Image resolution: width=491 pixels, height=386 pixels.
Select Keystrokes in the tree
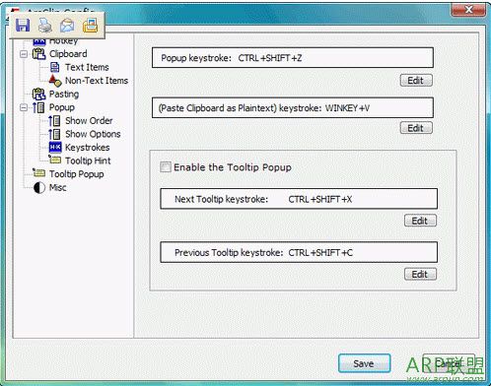tap(88, 148)
